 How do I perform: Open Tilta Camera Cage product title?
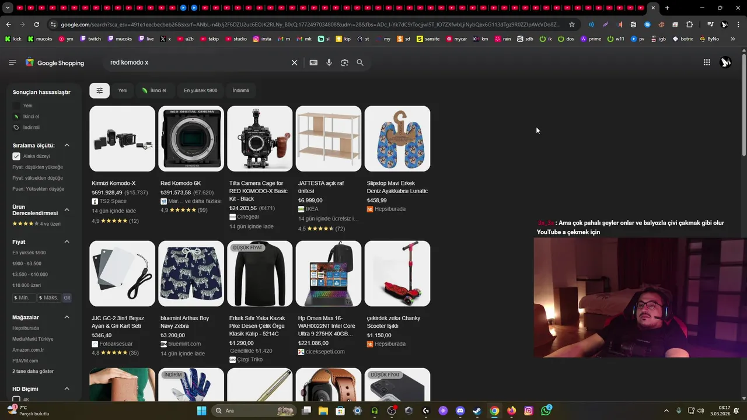coord(259,191)
